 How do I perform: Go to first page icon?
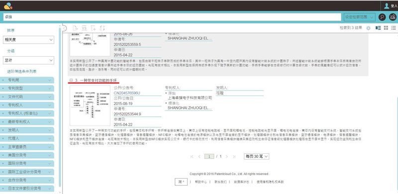192,156
